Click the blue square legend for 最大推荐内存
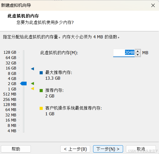 click(x=41, y=73)
